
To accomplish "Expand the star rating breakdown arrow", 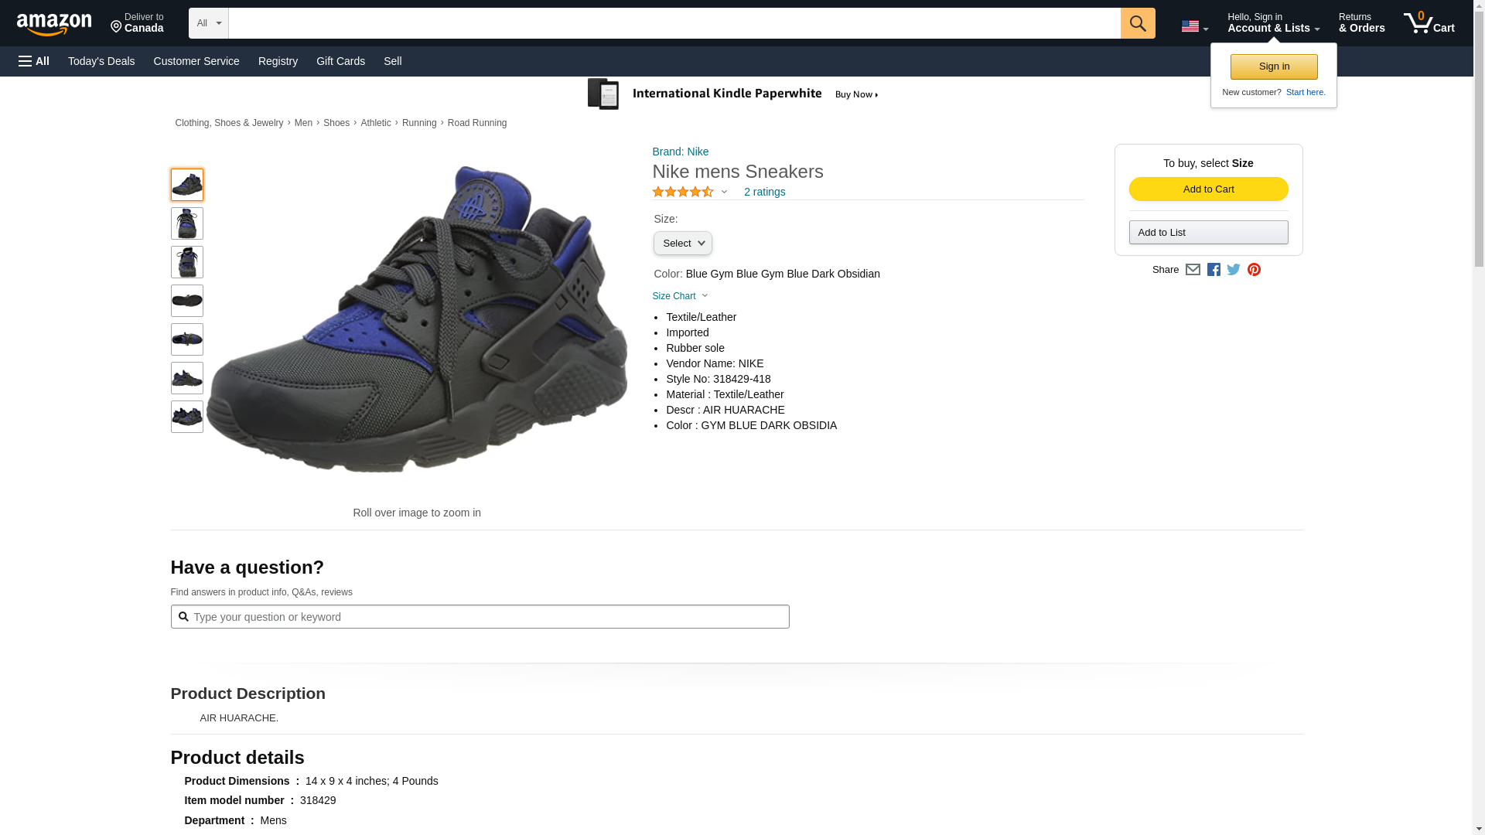I will coord(724,192).
